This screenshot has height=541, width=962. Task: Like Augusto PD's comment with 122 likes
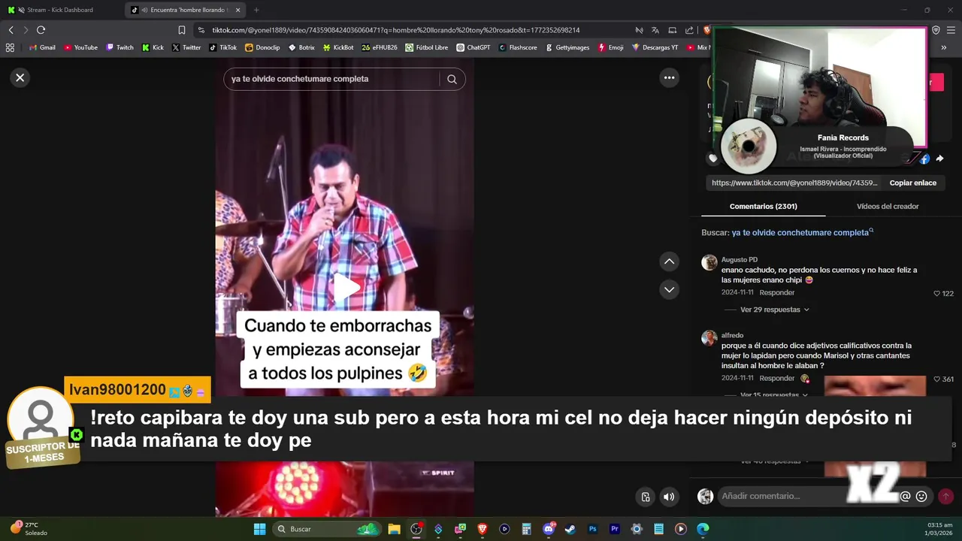click(x=936, y=293)
